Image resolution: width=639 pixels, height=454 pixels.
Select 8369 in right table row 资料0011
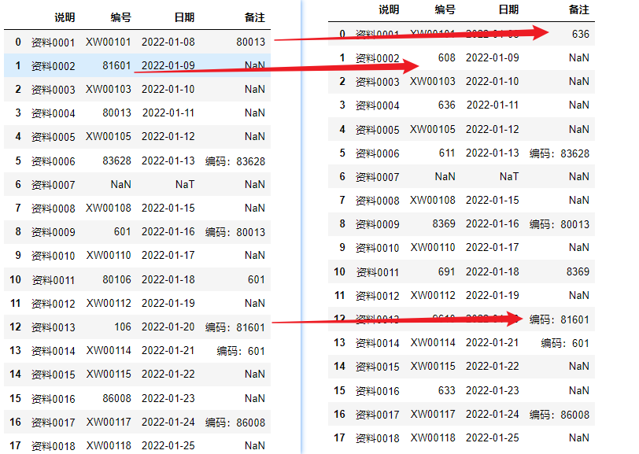(578, 271)
